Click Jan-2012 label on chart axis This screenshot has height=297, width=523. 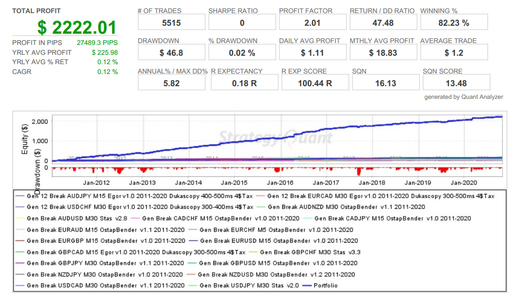tap(97, 182)
